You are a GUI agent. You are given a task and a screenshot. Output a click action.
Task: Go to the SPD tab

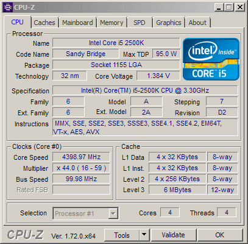[140, 23]
